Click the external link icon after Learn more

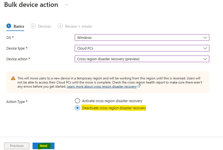[x=139, y=86]
